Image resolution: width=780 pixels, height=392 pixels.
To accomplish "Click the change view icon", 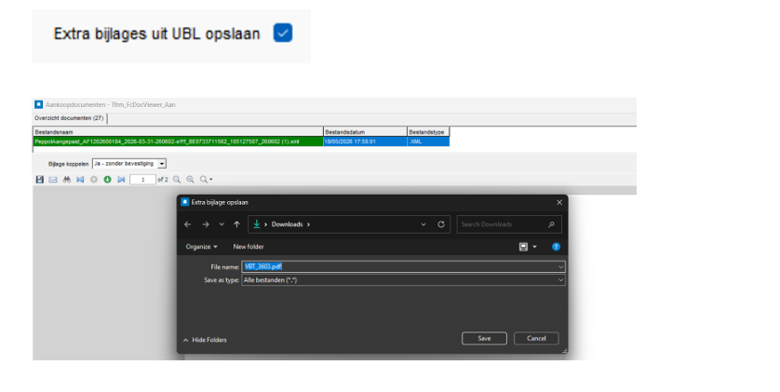I will click(x=523, y=247).
